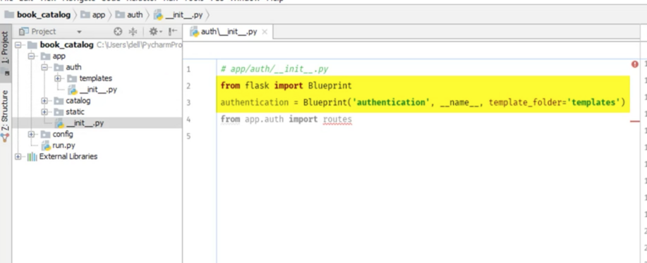This screenshot has width=647, height=263.
Task: Collapse the app folder node
Action: tap(32, 56)
